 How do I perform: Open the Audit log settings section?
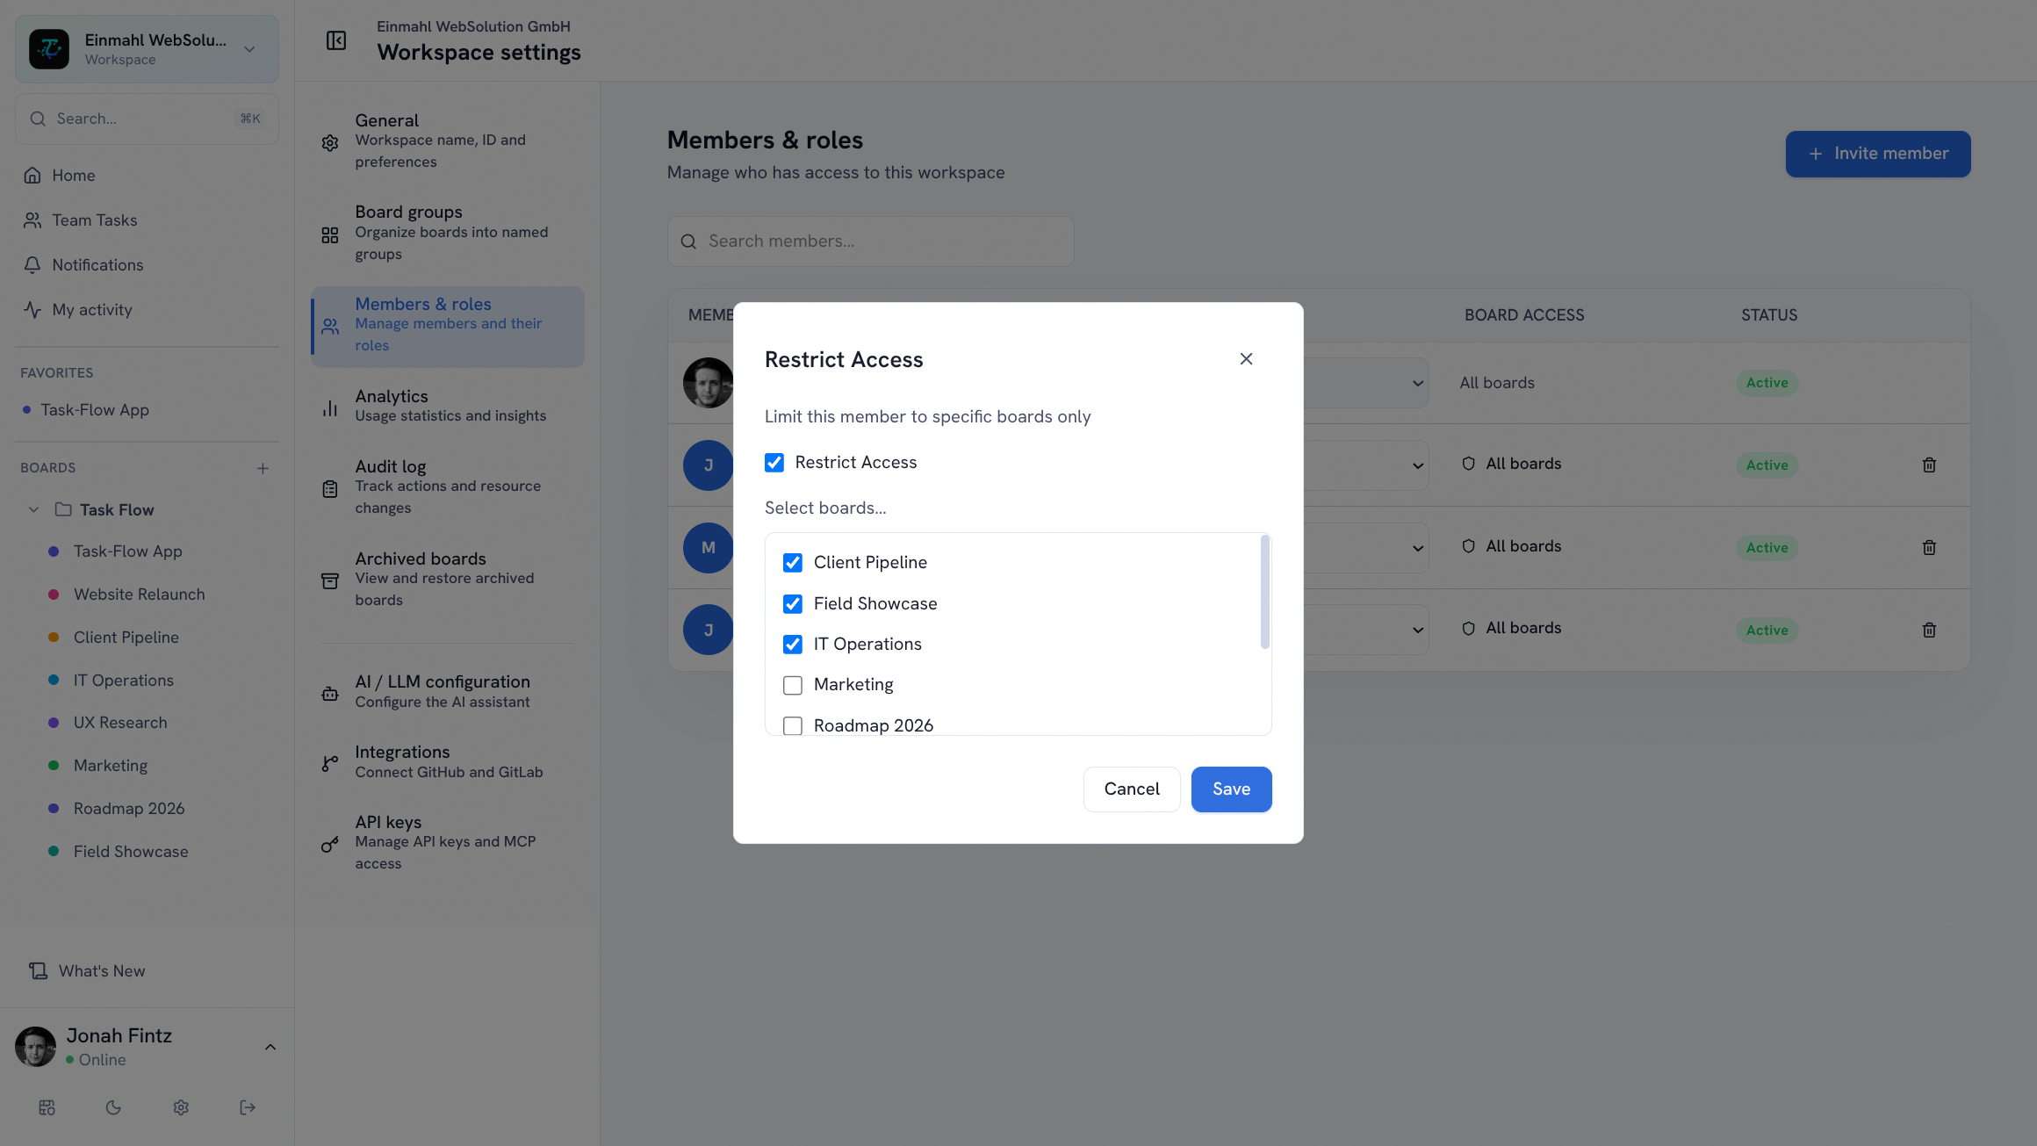[x=448, y=487]
